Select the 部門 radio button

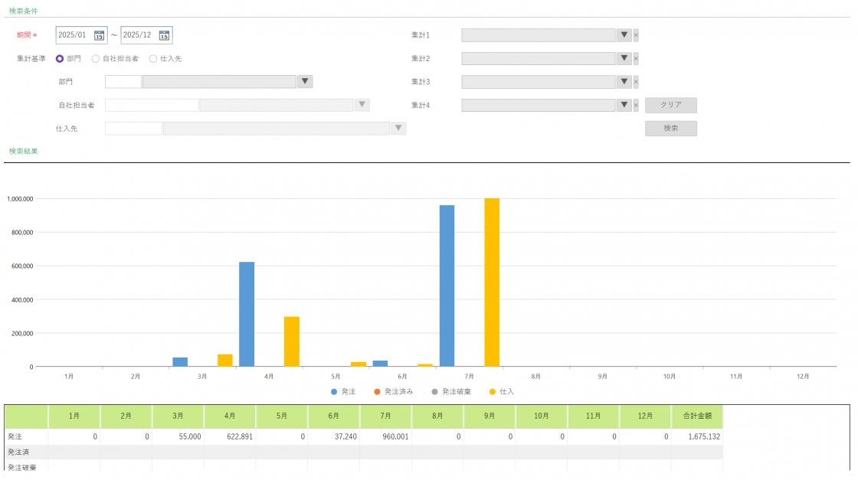(x=60, y=59)
